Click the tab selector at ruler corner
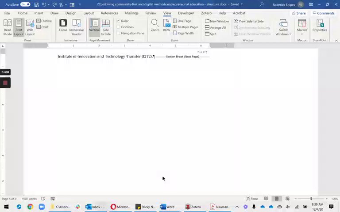This screenshot has height=212, width=340. click(x=3, y=45)
